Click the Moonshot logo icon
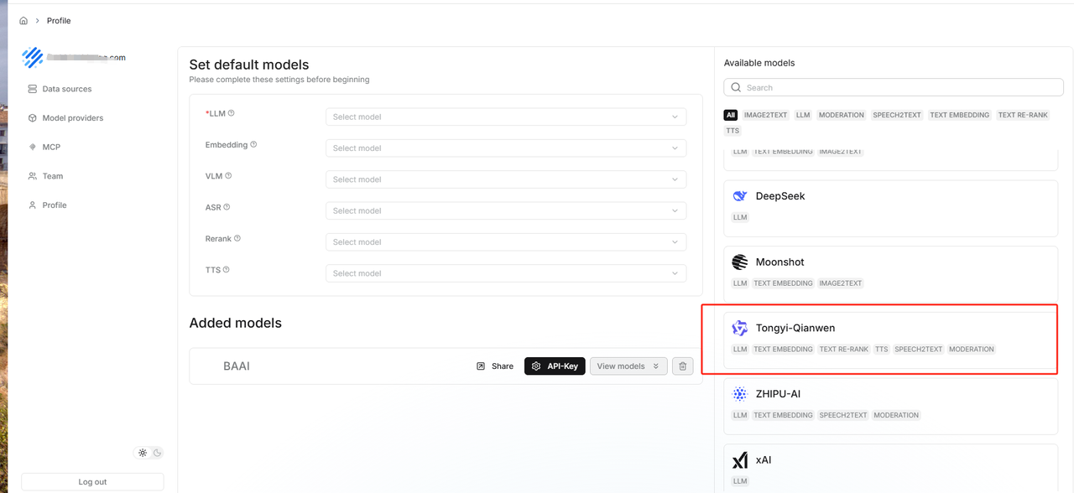The height and width of the screenshot is (493, 1074). [740, 262]
